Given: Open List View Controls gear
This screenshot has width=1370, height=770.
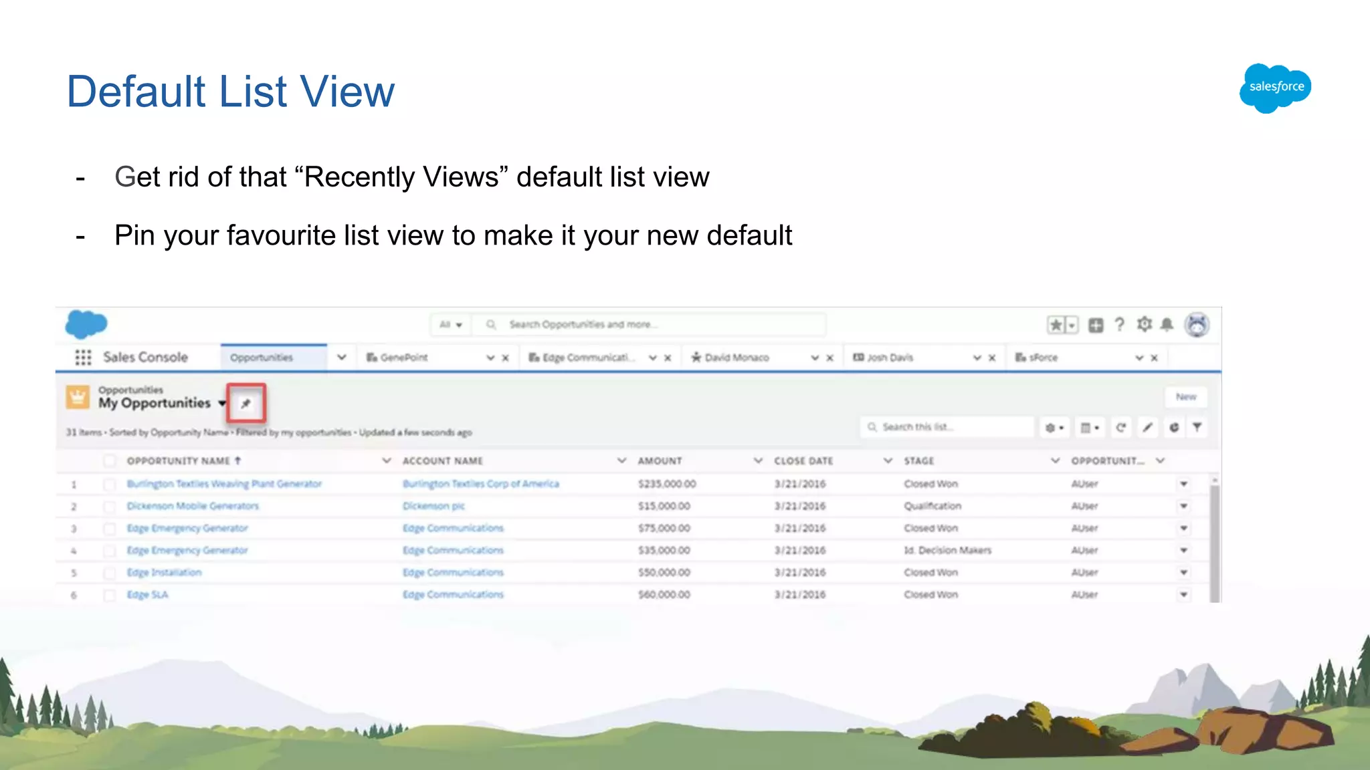Looking at the screenshot, I should pyautogui.click(x=1054, y=427).
